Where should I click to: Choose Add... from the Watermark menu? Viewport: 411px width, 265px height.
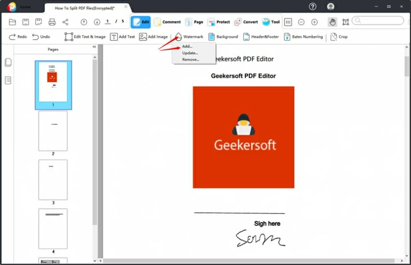click(x=187, y=46)
